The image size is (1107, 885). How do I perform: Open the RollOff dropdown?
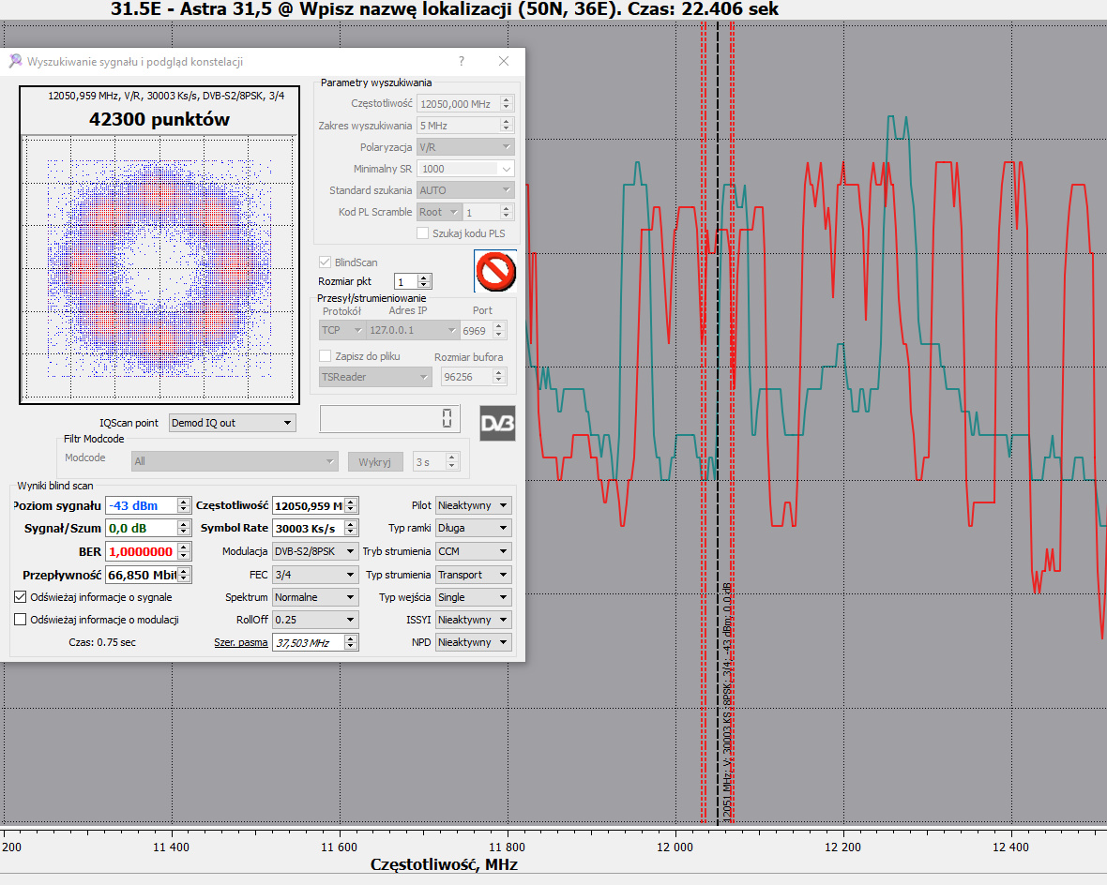(x=315, y=620)
